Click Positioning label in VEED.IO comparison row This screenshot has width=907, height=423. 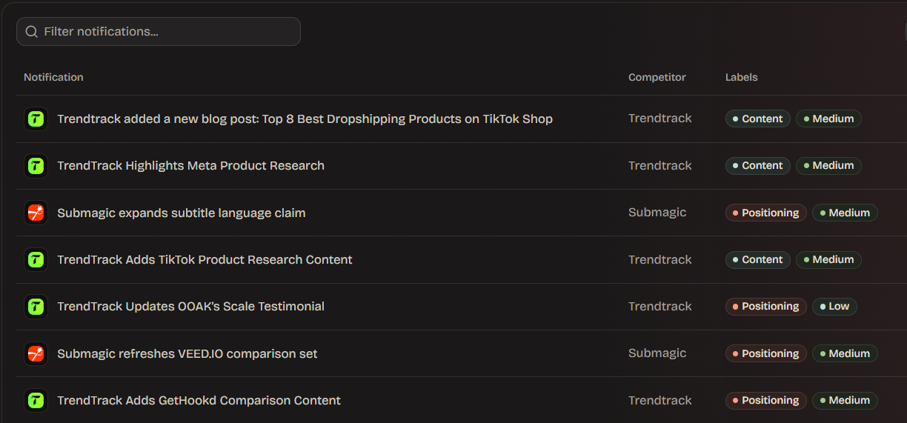[x=766, y=353]
